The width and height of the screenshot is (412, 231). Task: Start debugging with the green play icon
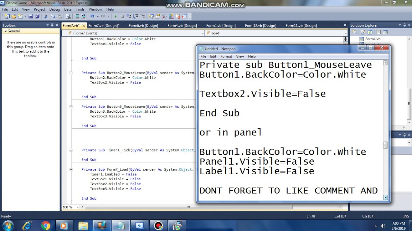[x=116, y=16]
